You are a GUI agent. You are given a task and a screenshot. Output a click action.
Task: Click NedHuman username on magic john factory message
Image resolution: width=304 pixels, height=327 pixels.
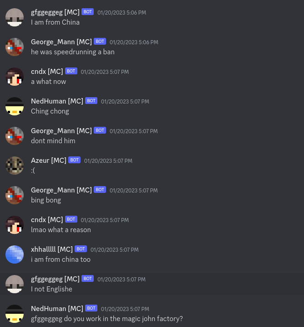(57, 309)
